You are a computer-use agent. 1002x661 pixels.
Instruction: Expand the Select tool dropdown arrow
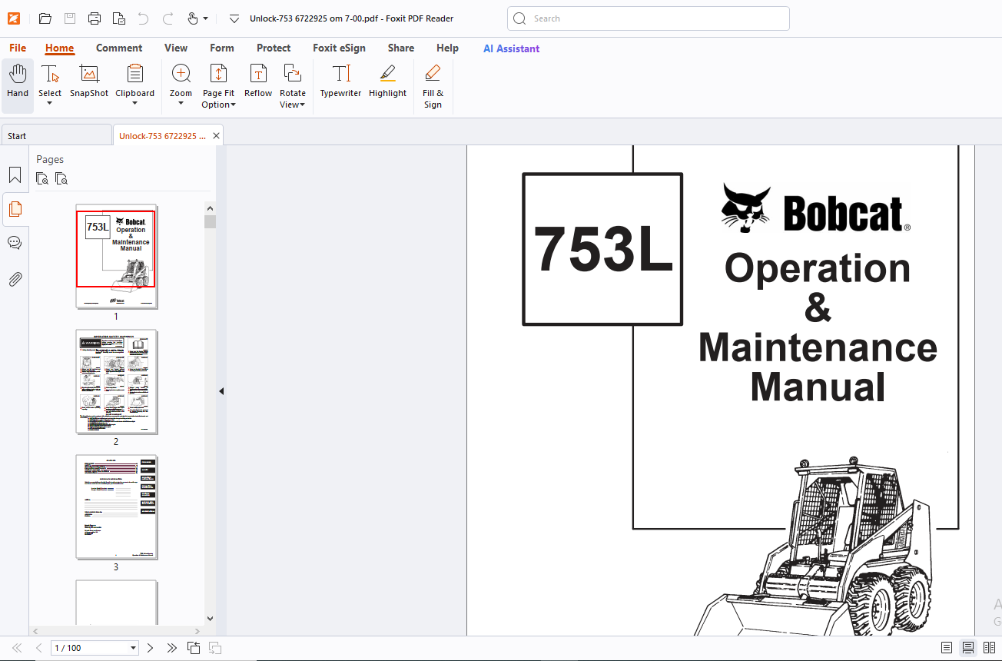pyautogui.click(x=50, y=104)
